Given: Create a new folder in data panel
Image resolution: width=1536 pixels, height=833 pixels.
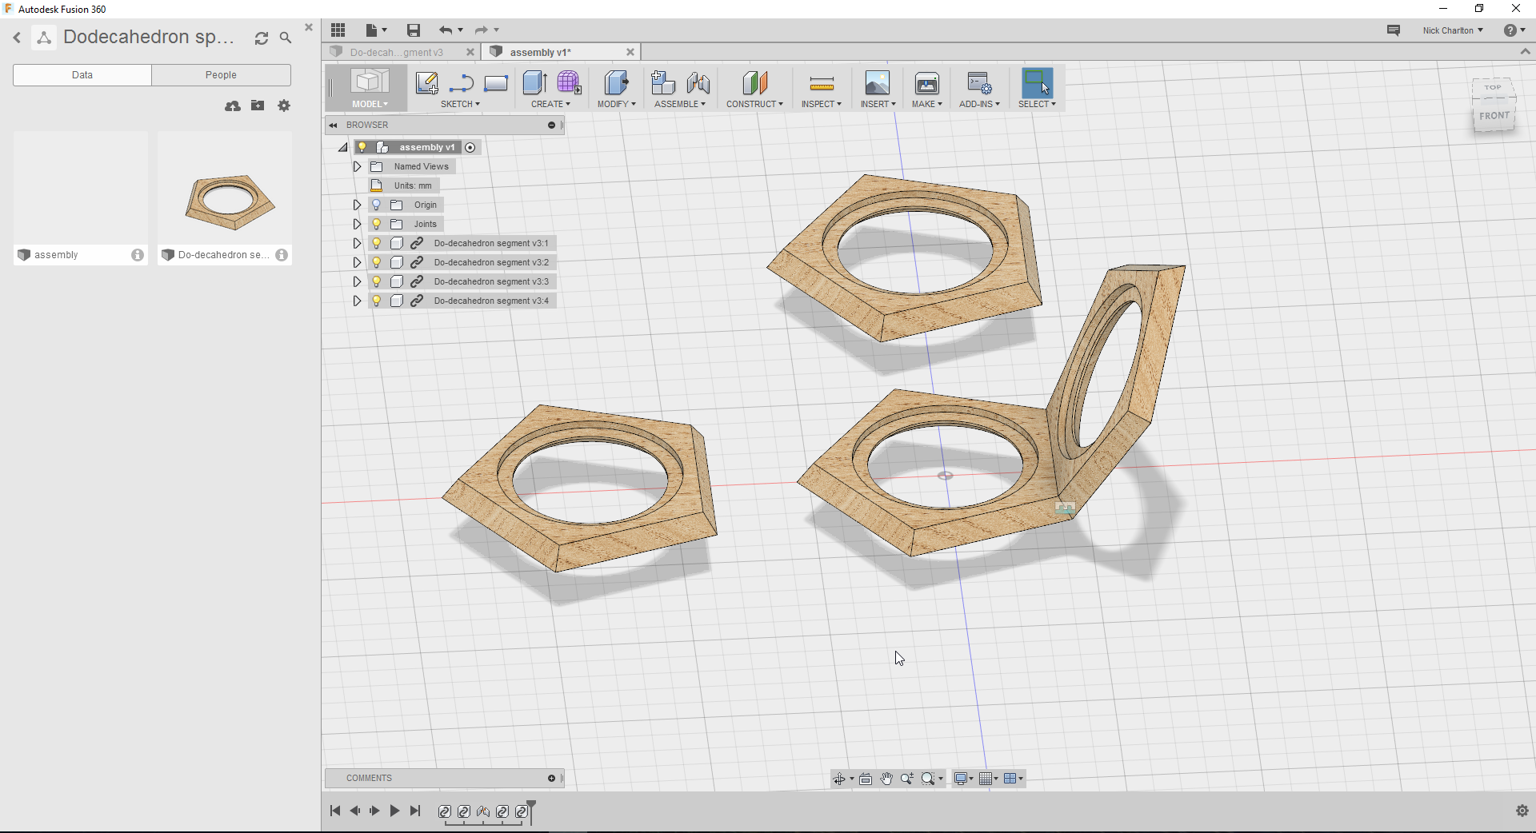Looking at the screenshot, I should coord(258,106).
